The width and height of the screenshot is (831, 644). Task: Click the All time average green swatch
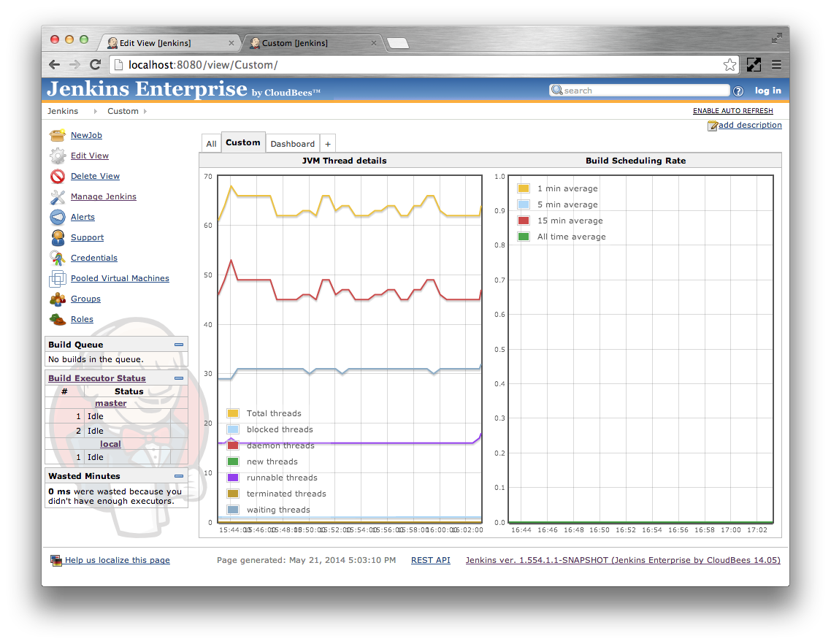point(524,237)
